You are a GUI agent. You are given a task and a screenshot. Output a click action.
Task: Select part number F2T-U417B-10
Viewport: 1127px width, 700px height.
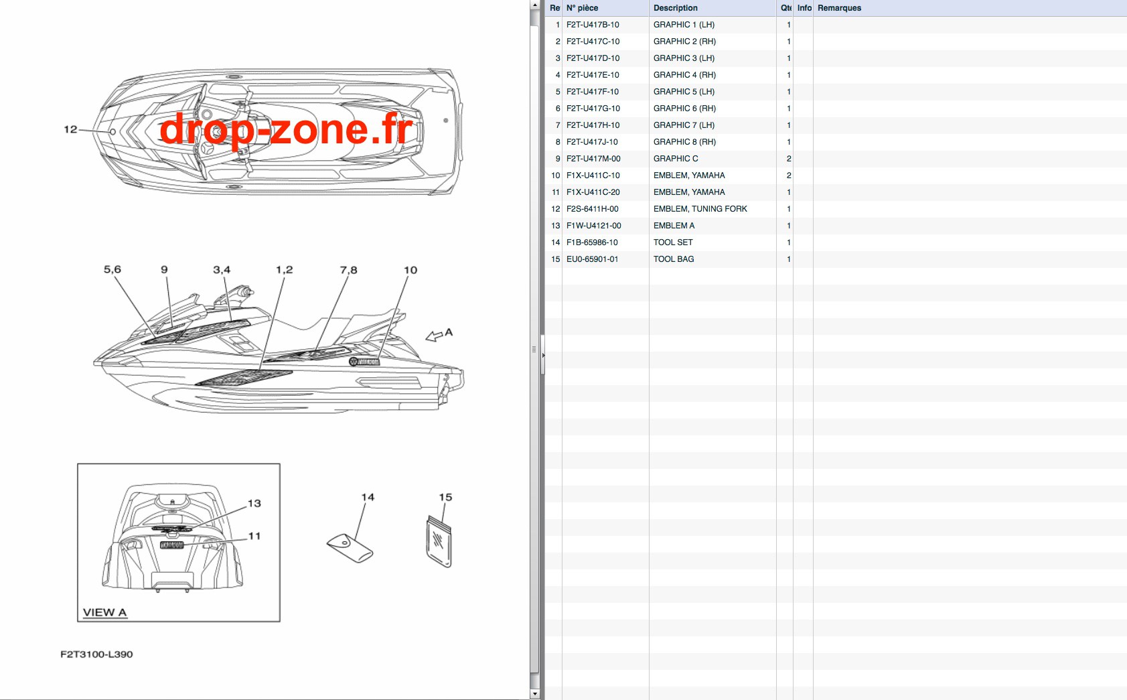point(593,25)
